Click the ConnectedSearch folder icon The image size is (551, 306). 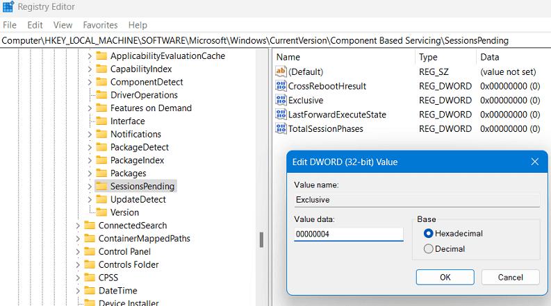(x=90, y=226)
